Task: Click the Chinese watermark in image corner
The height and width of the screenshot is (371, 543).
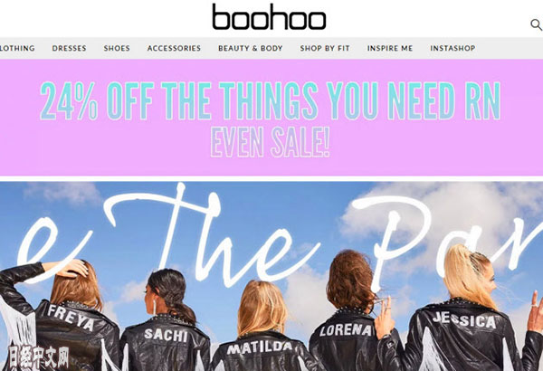Action: [x=38, y=357]
